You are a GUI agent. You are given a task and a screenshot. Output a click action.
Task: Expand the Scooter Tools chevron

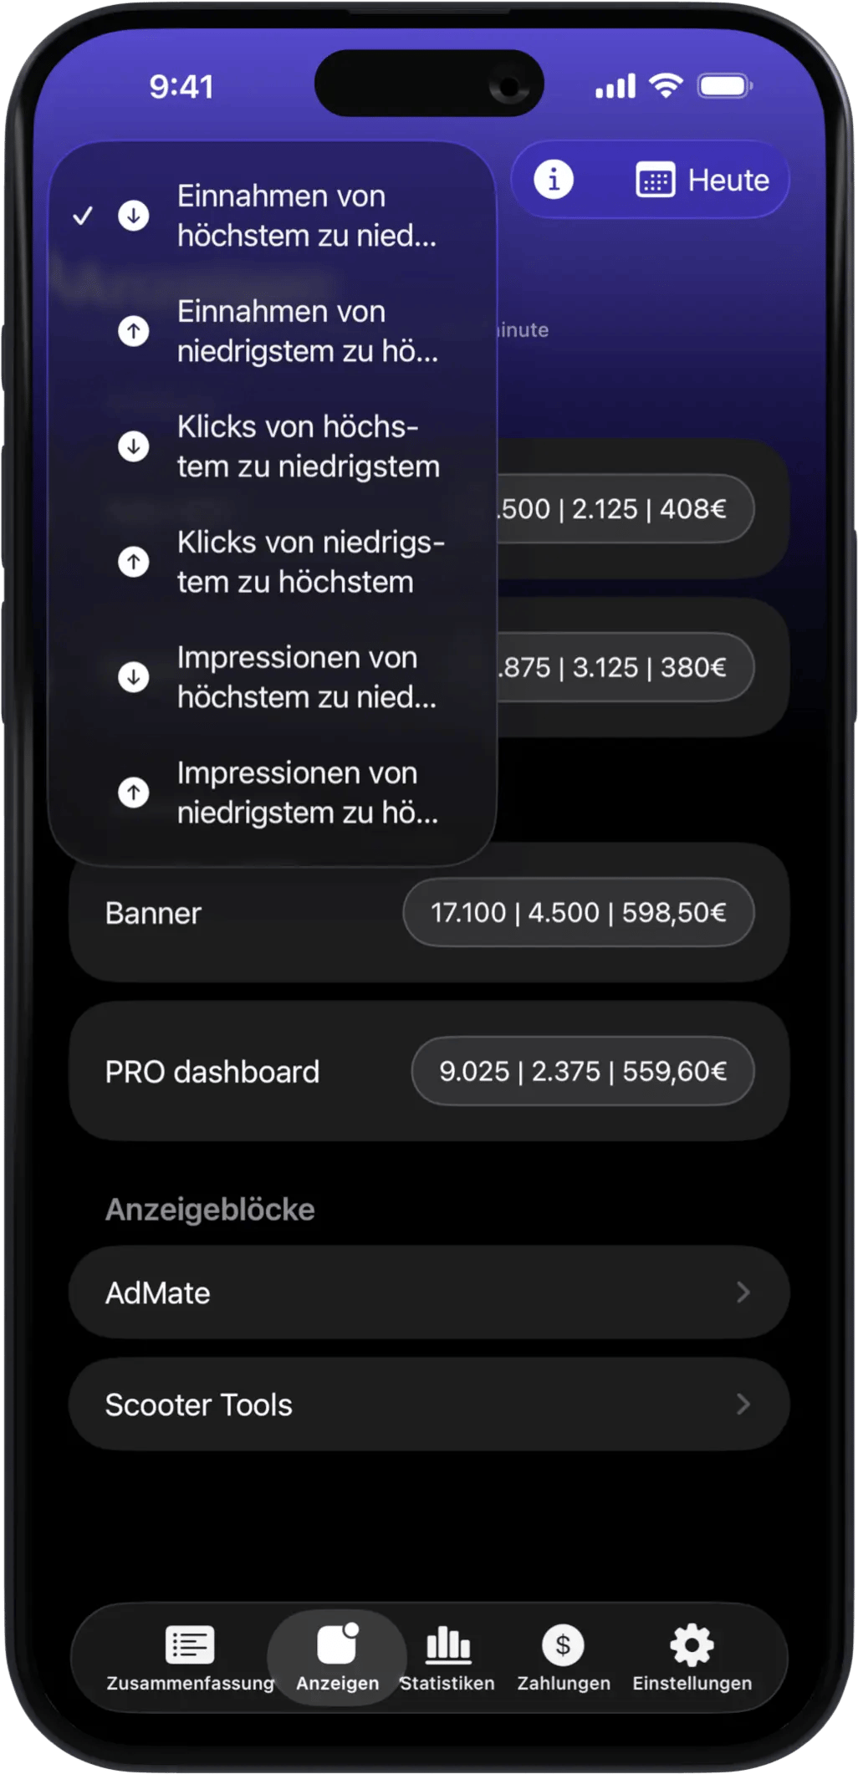(x=743, y=1404)
